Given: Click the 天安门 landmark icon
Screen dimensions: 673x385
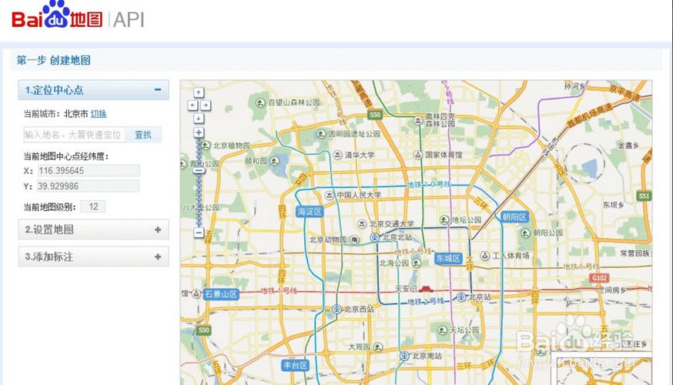Looking at the screenshot, I should click(425, 289).
